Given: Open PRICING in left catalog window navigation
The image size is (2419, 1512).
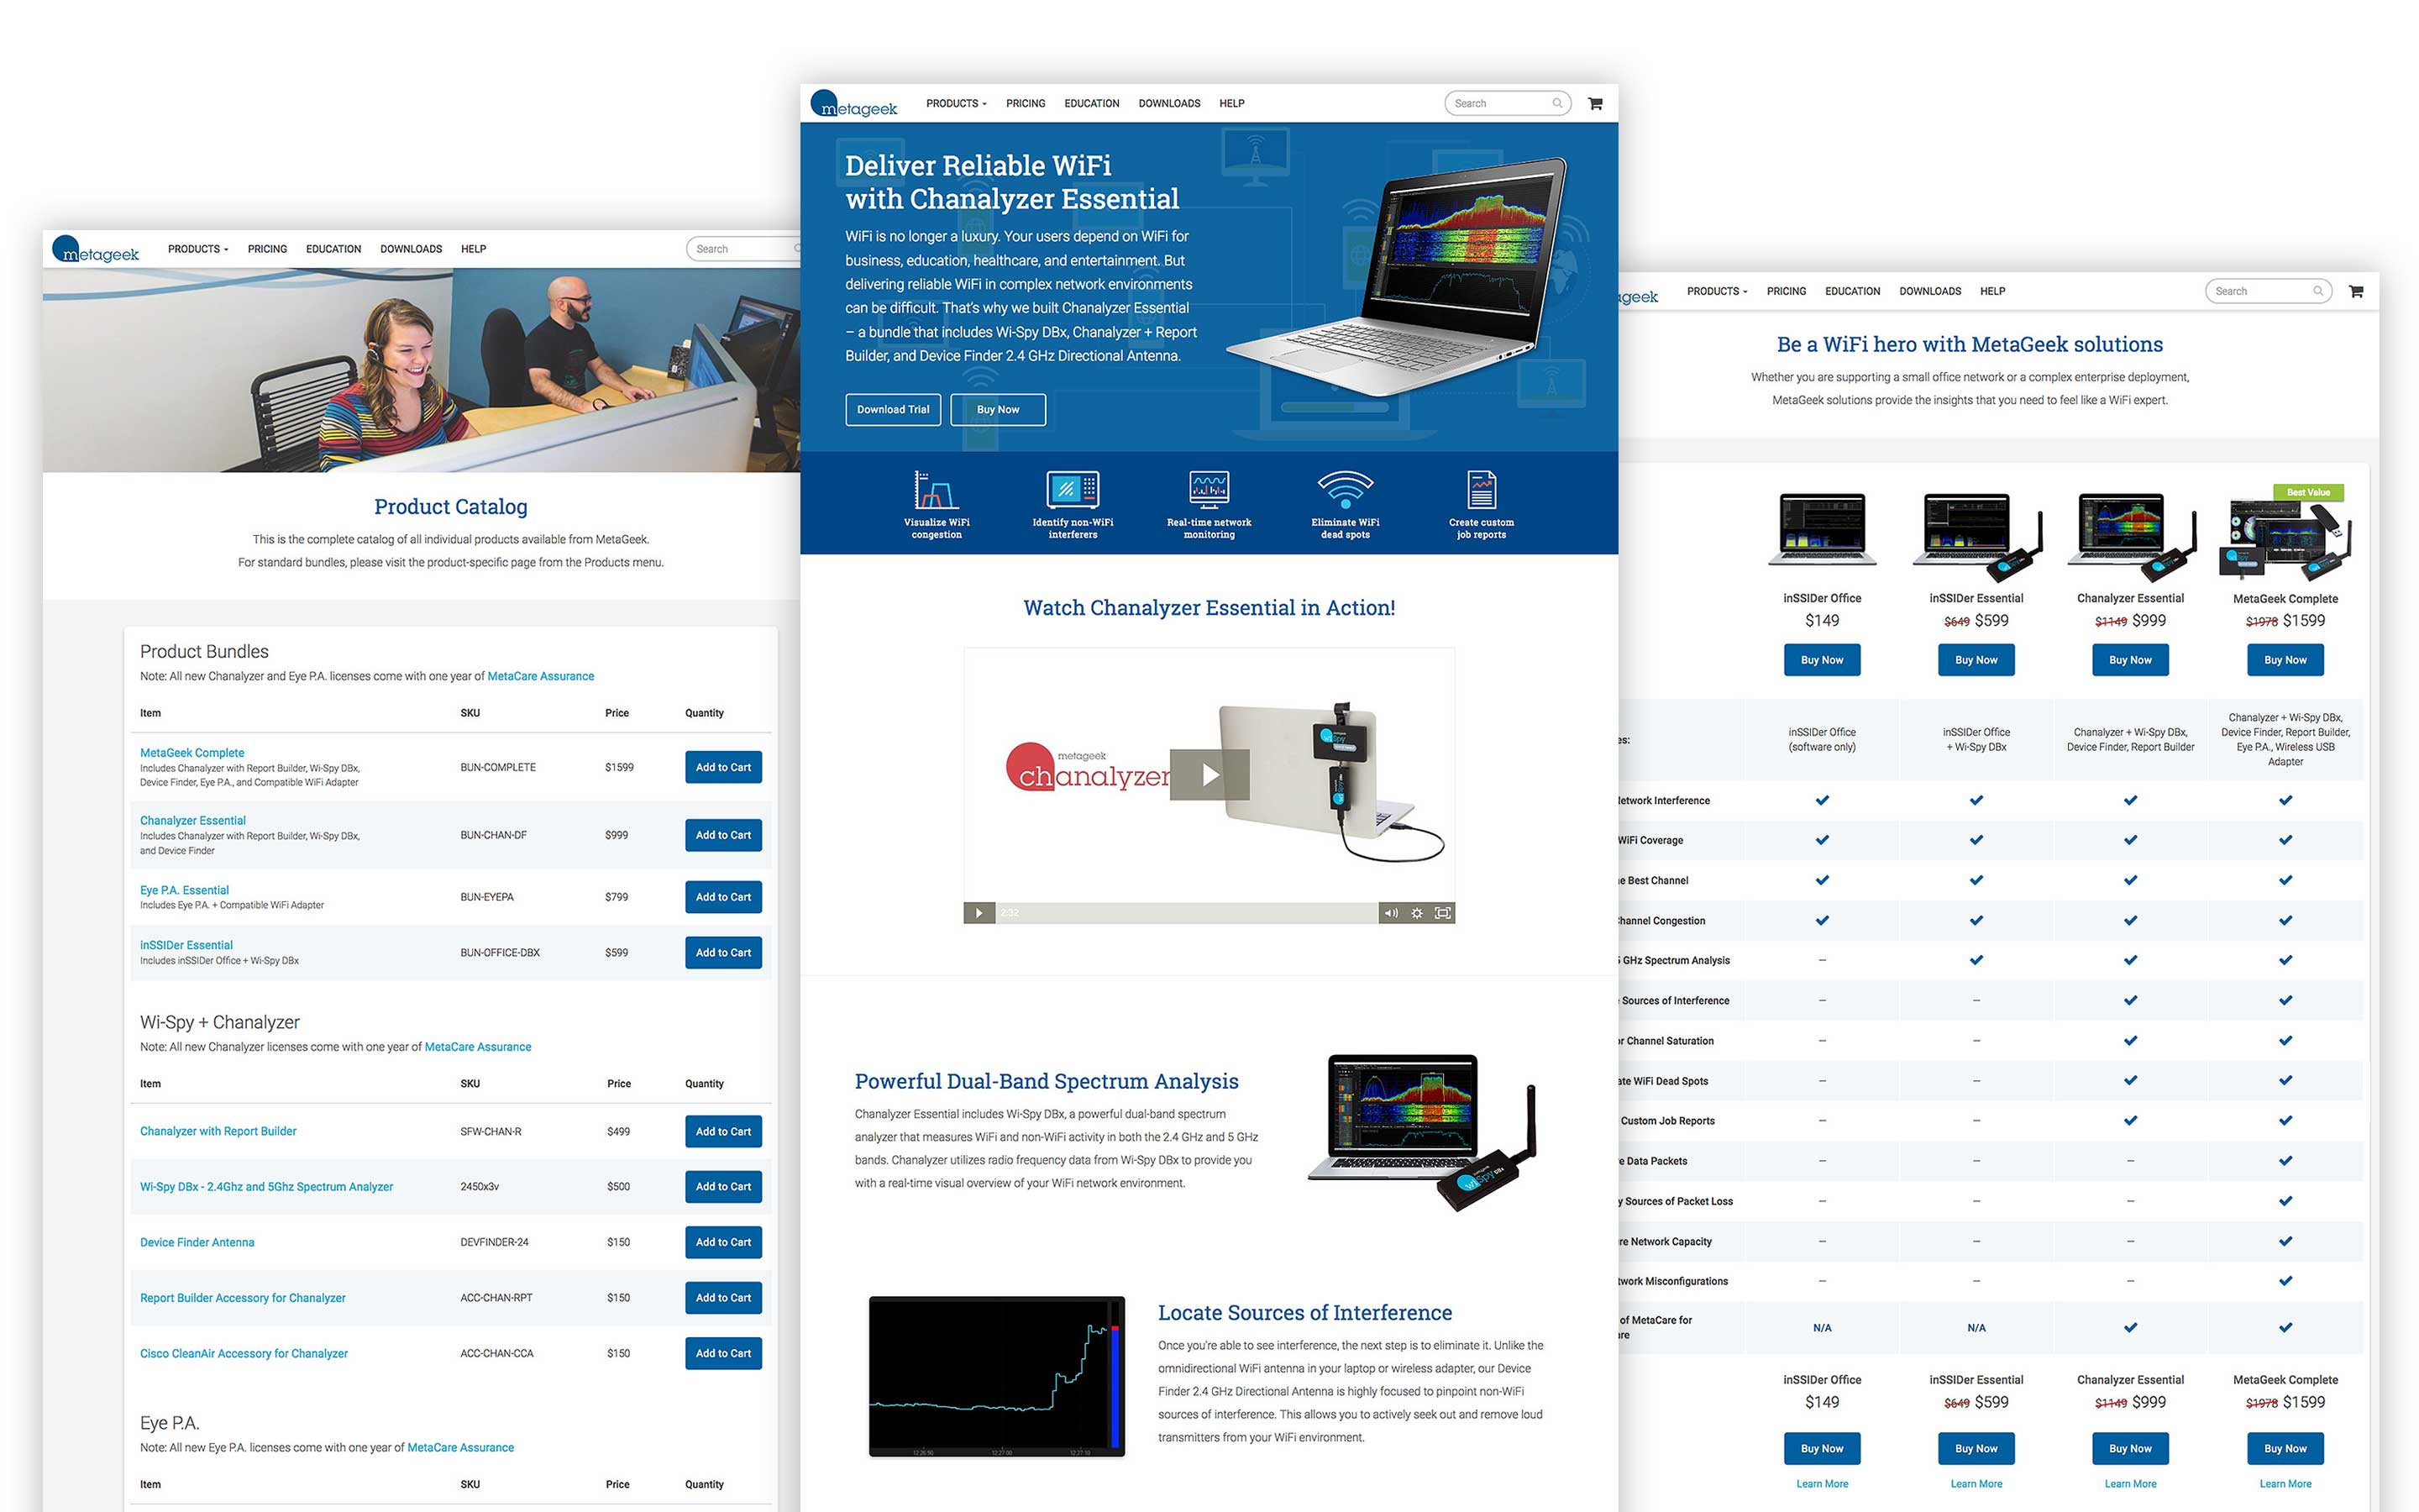Looking at the screenshot, I should 267,249.
